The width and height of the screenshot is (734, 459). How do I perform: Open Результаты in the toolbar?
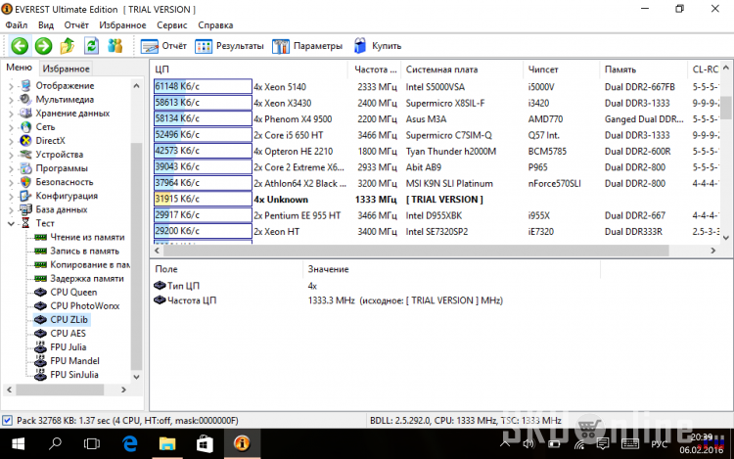click(229, 46)
